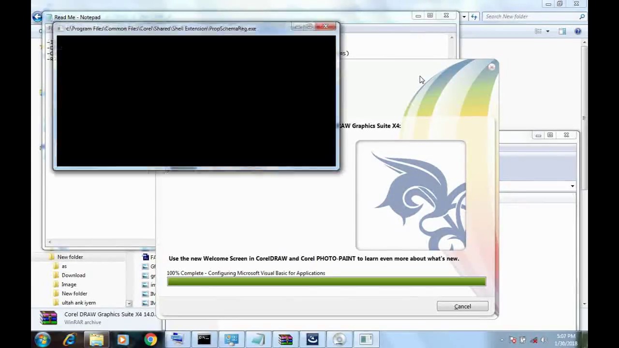Select the 'as' folder in navigation tree
Screen dimensions: 619x348
(64, 266)
